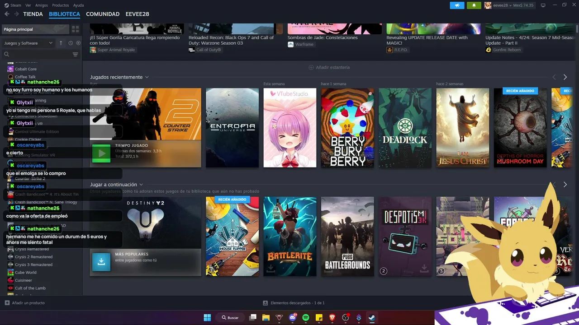Click the library search field
The width and height of the screenshot is (579, 325).
40,54
